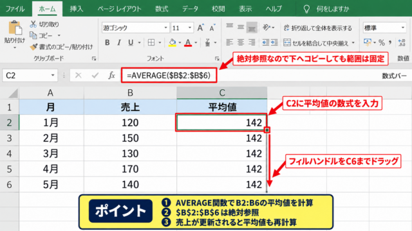Toggle middle vertical alignment
Viewport: 412px width, 231px height.
(x=241, y=27)
